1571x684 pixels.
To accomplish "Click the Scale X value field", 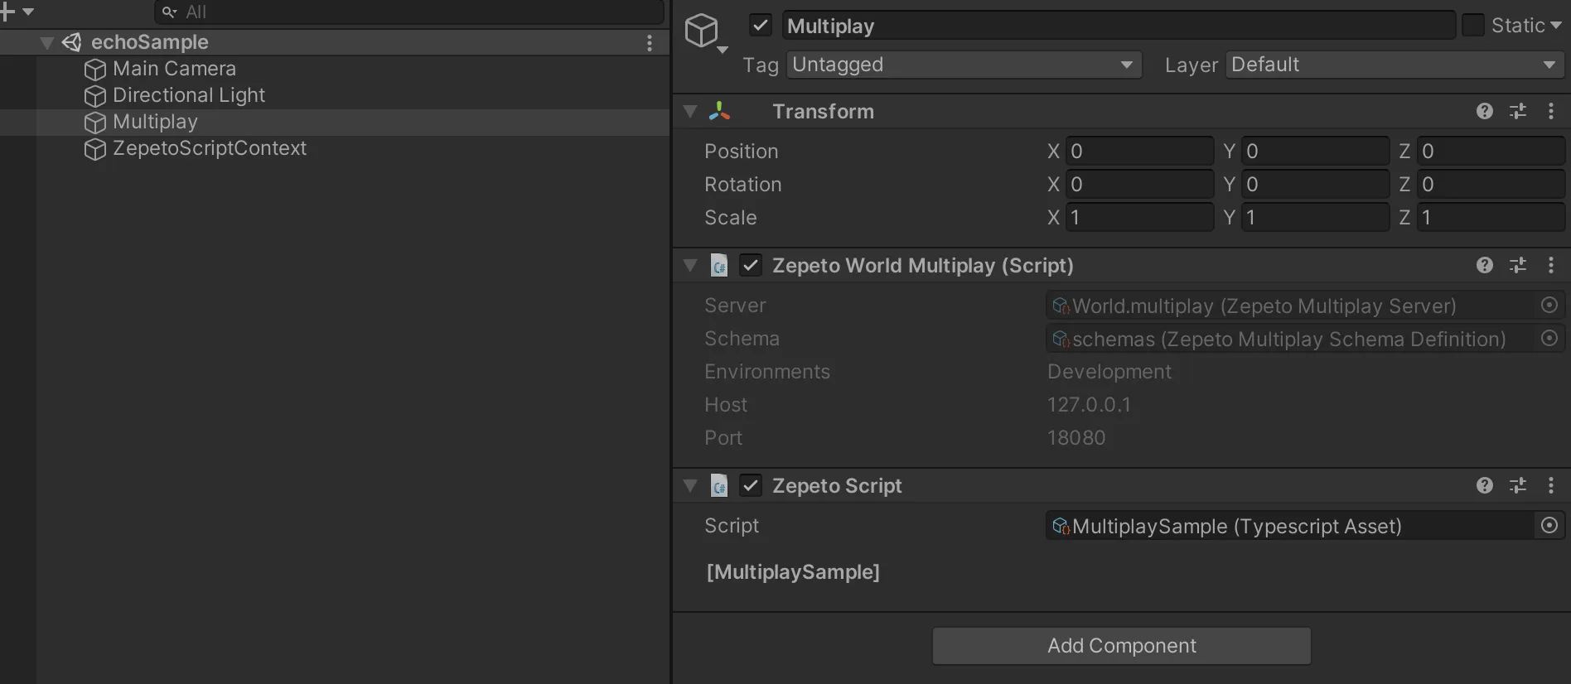I will click(x=1139, y=218).
